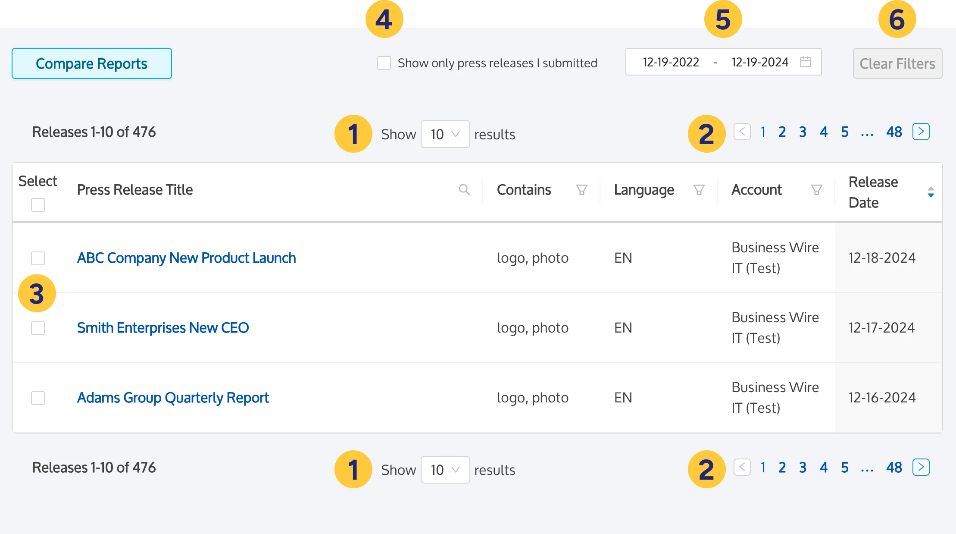Open the bottom 'Show 10 results' dropdown

point(445,470)
